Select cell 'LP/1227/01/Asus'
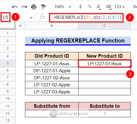This screenshot has width=137, height=124. (104, 64)
